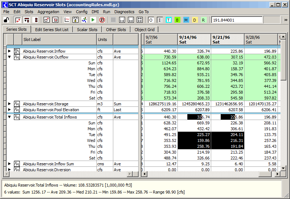Set the blue M max capacity flag
290x199 pixels.
click(x=186, y=20)
